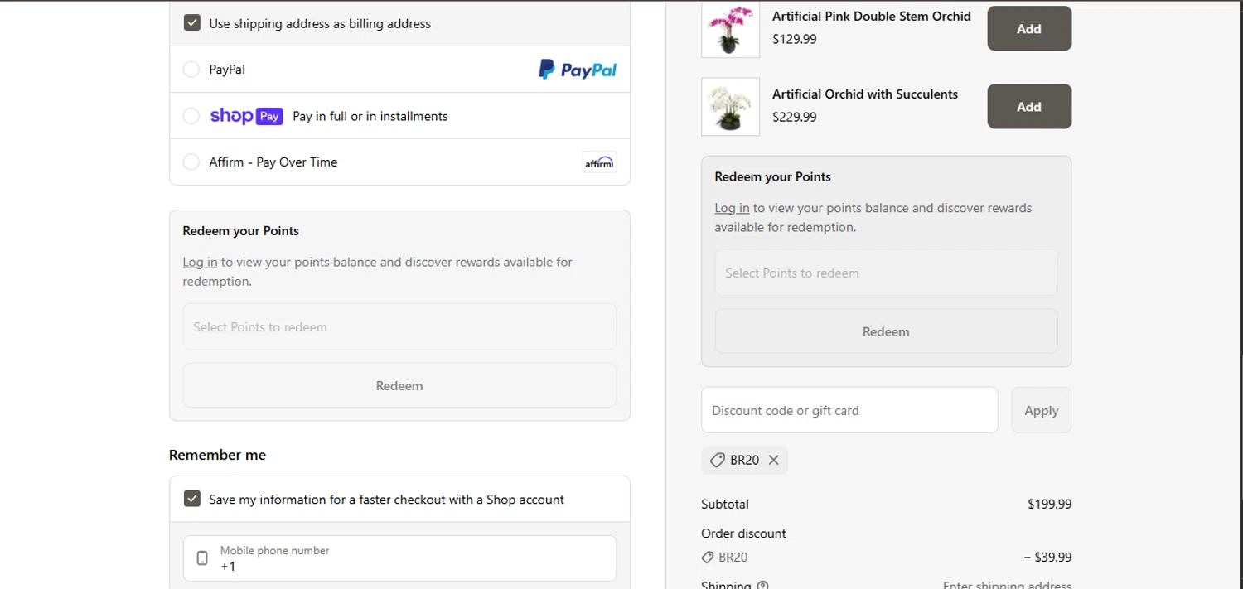Add Artificial Pink Double Stem Orchid

coord(1028,29)
